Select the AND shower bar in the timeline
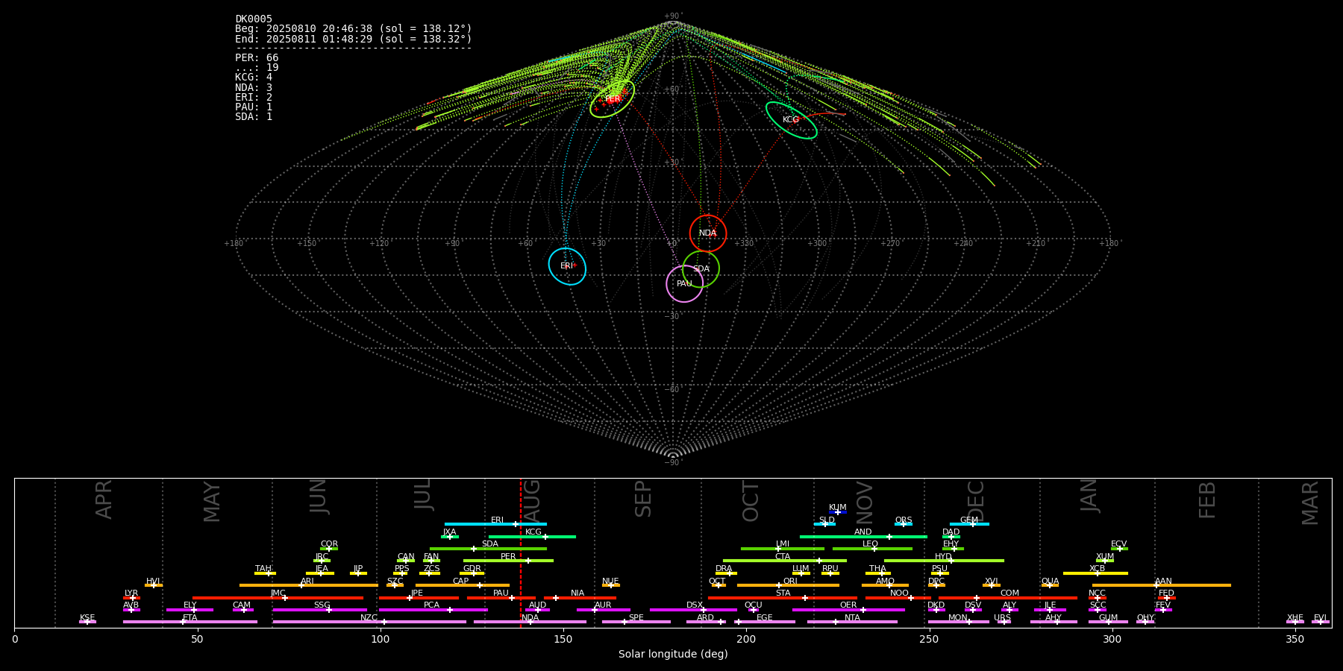This screenshot has width=1343, height=671. click(x=863, y=537)
